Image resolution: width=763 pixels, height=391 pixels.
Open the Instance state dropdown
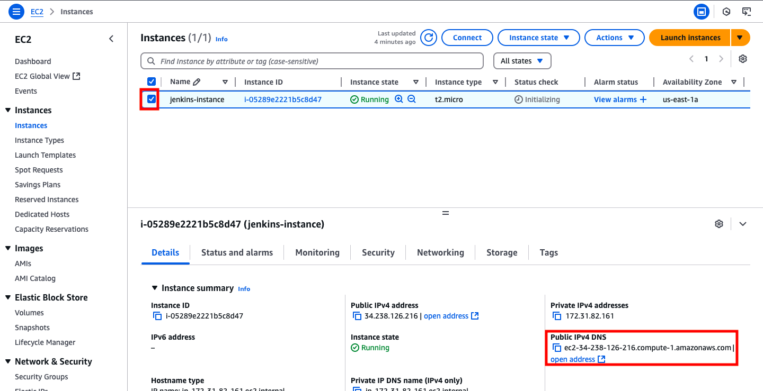click(539, 38)
